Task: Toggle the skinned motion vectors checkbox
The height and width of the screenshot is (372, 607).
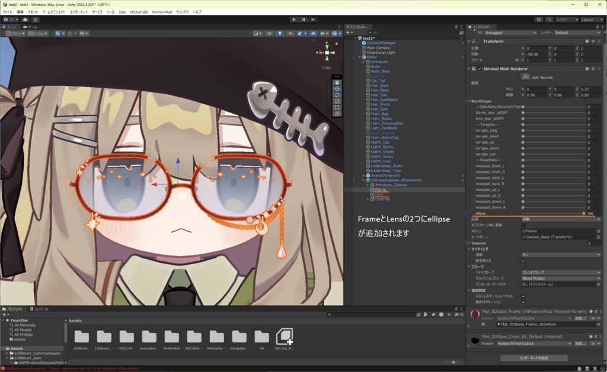Action: 523,296
